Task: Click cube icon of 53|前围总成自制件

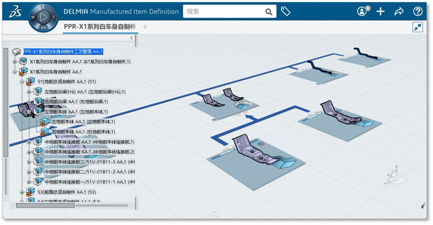Action: point(31,192)
